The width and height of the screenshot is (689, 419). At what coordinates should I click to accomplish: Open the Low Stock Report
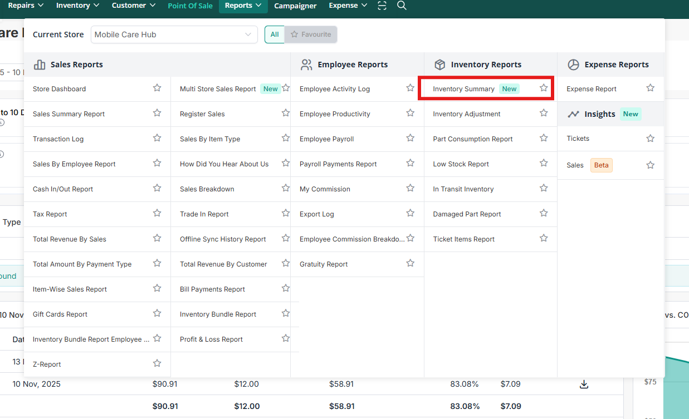(461, 164)
